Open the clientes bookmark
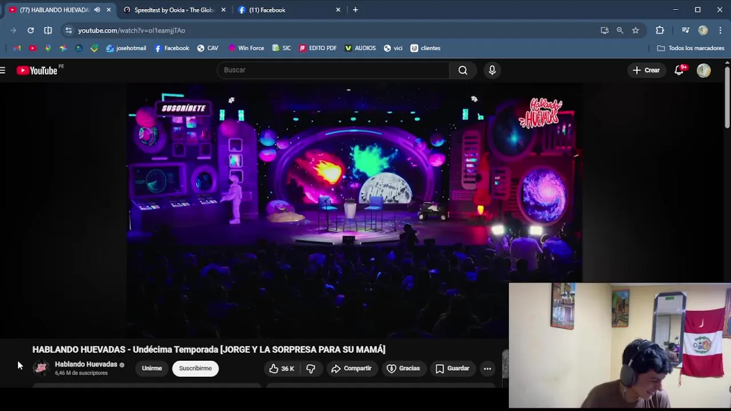731x411 pixels. coord(426,48)
